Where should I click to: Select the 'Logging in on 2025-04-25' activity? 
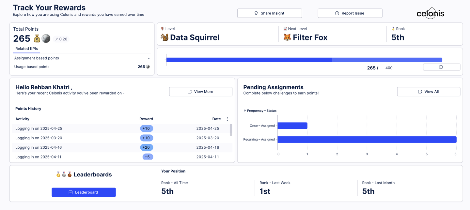[x=39, y=128]
